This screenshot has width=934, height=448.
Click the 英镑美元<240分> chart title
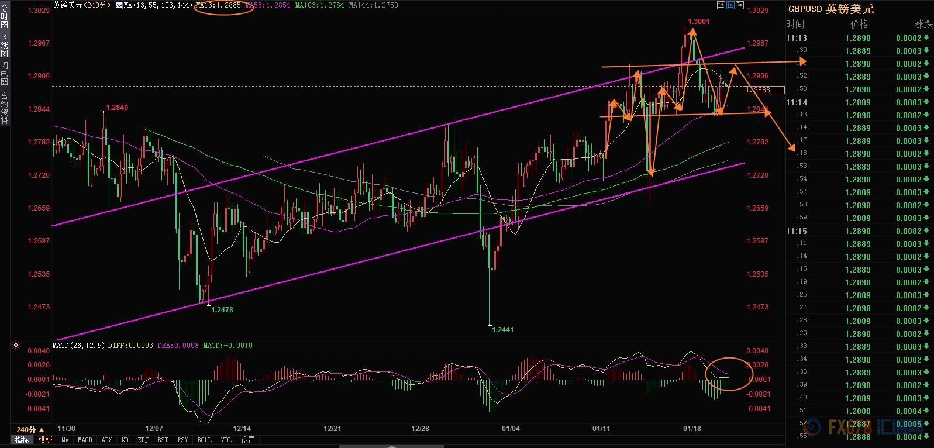[82, 5]
